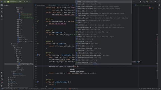Image resolution: width=161 pixels, height=90 pixels.
Task: Open the main branch dropdown
Action: tap(27, 2)
